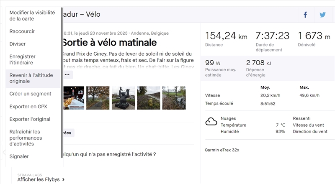Select Créer un segment
Image resolution: width=335 pixels, height=184 pixels.
tap(30, 94)
